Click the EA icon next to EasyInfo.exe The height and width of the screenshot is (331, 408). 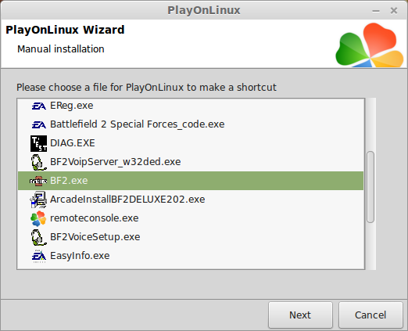(x=38, y=256)
